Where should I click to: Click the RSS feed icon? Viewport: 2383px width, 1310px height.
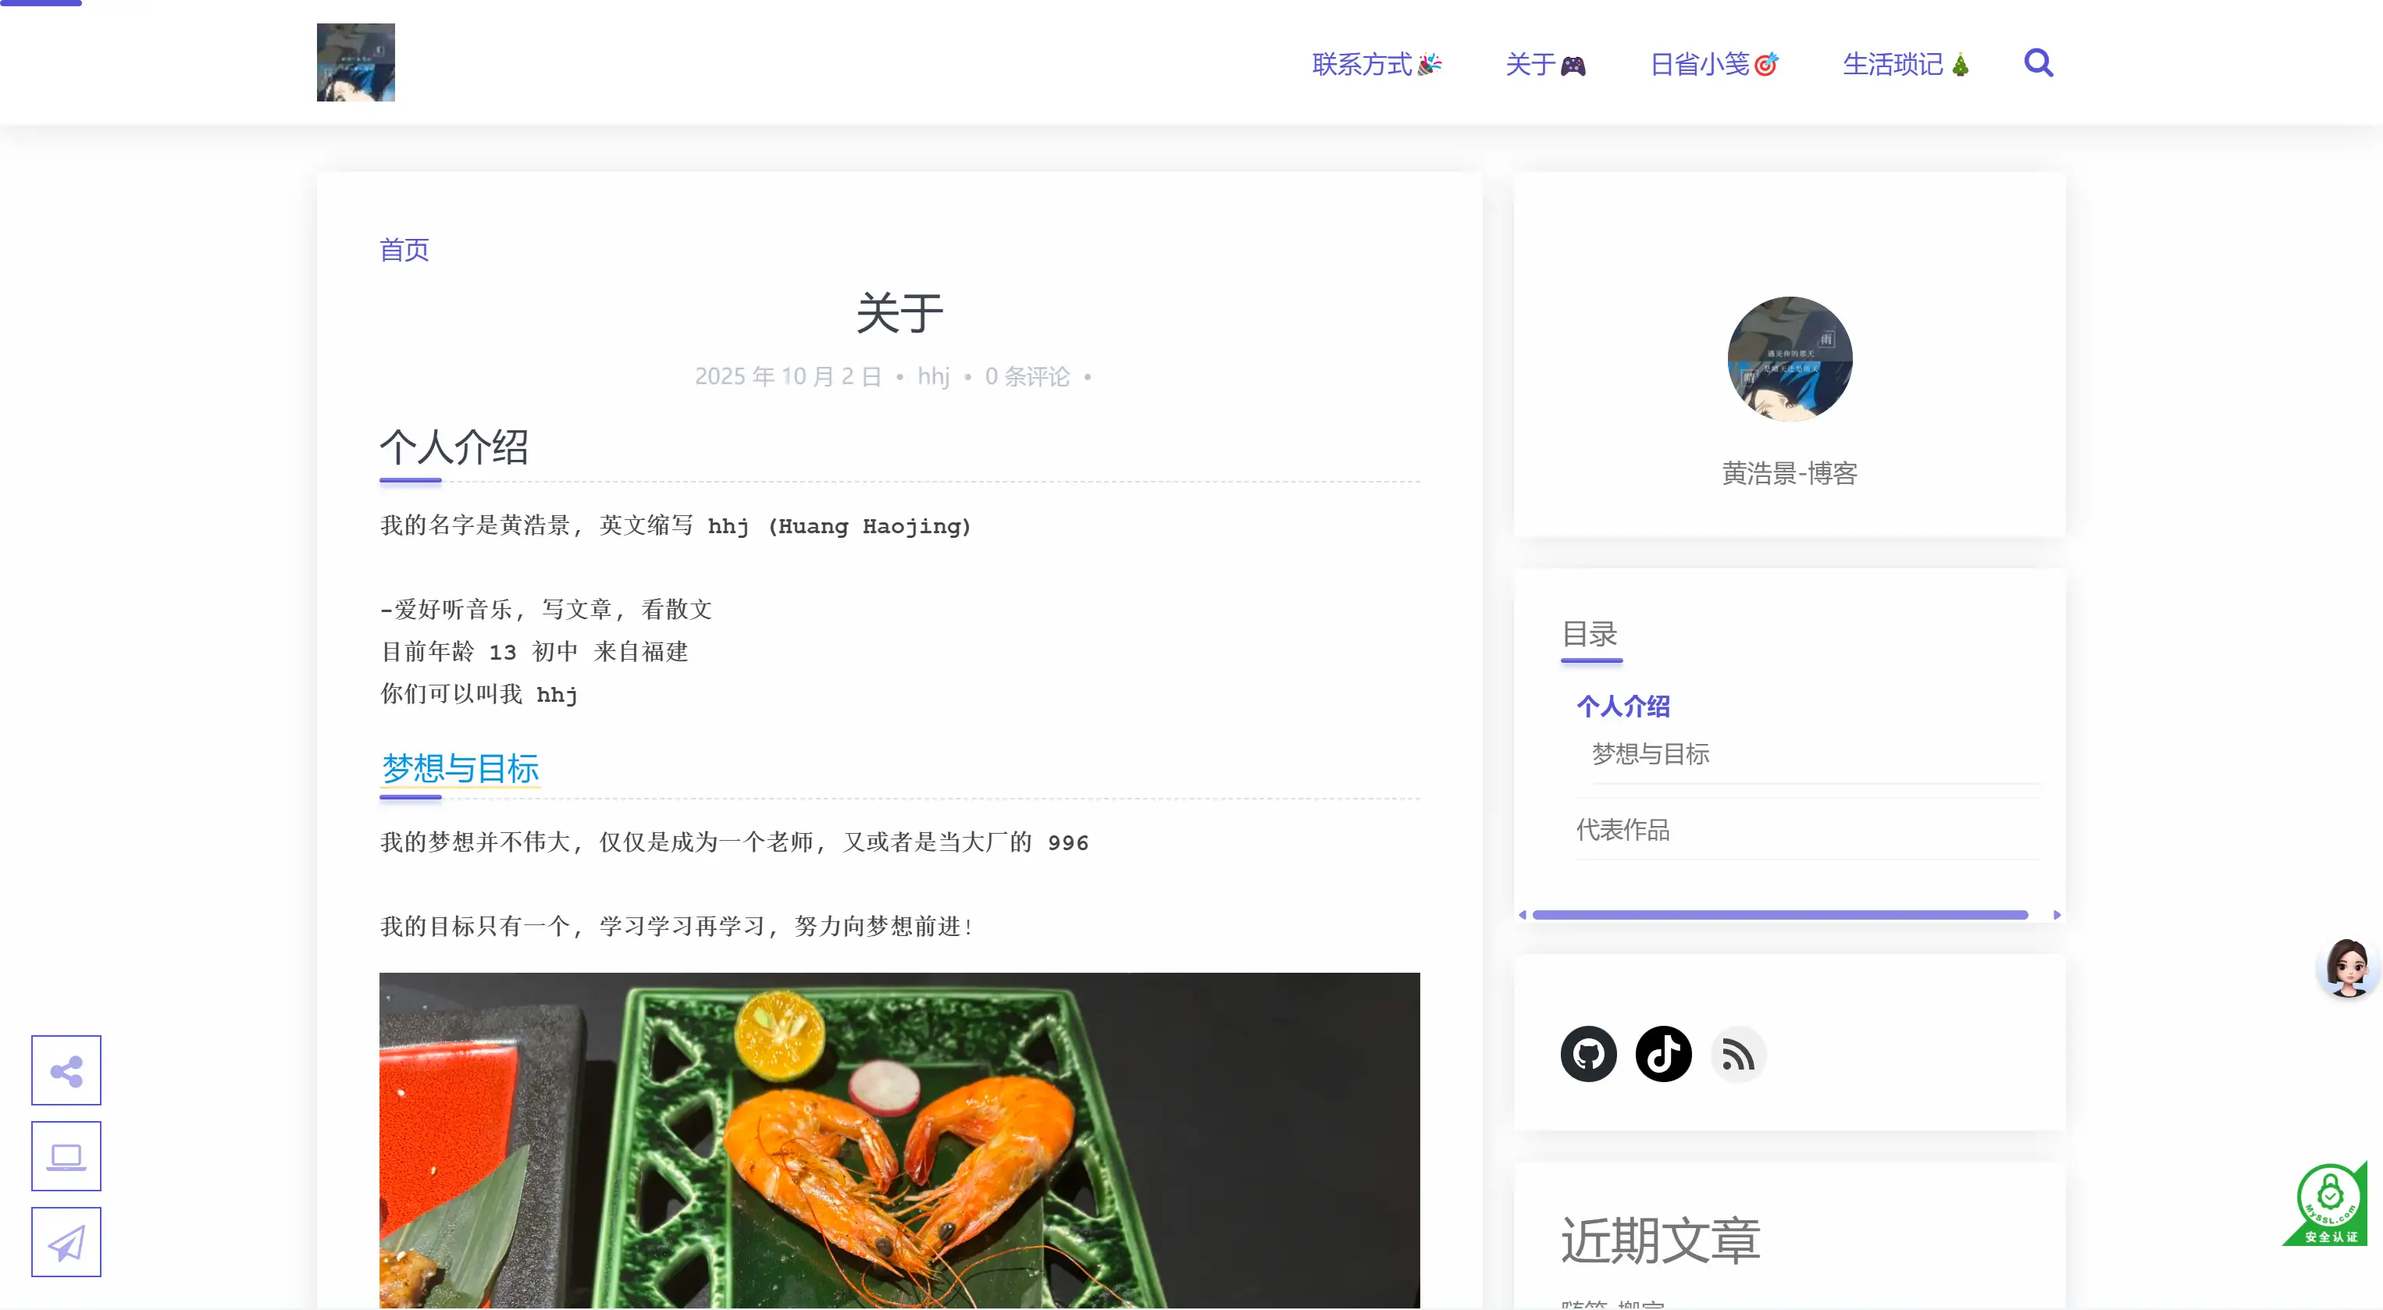1738,1054
